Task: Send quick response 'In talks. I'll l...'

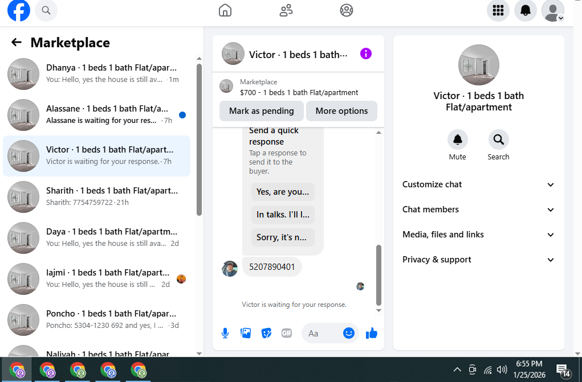Action: [283, 215]
